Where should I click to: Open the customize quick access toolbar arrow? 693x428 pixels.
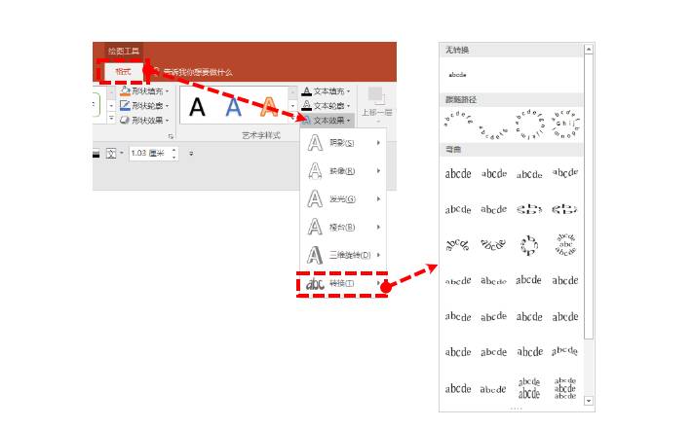pos(191,154)
